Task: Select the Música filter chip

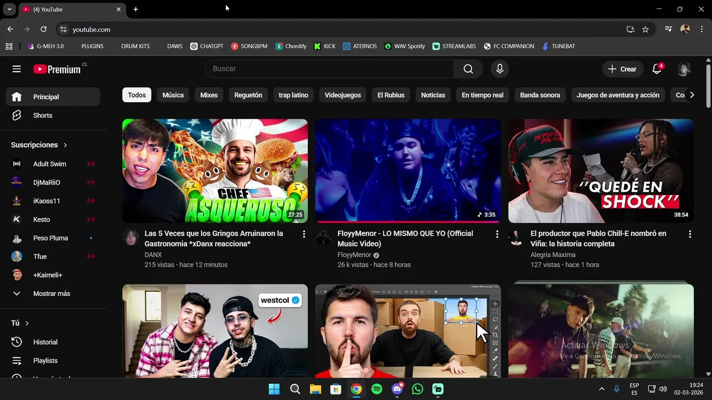Action: (x=173, y=95)
